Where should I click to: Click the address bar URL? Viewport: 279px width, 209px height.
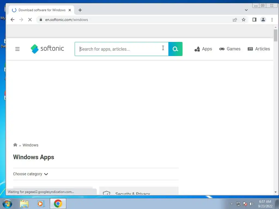point(66,20)
